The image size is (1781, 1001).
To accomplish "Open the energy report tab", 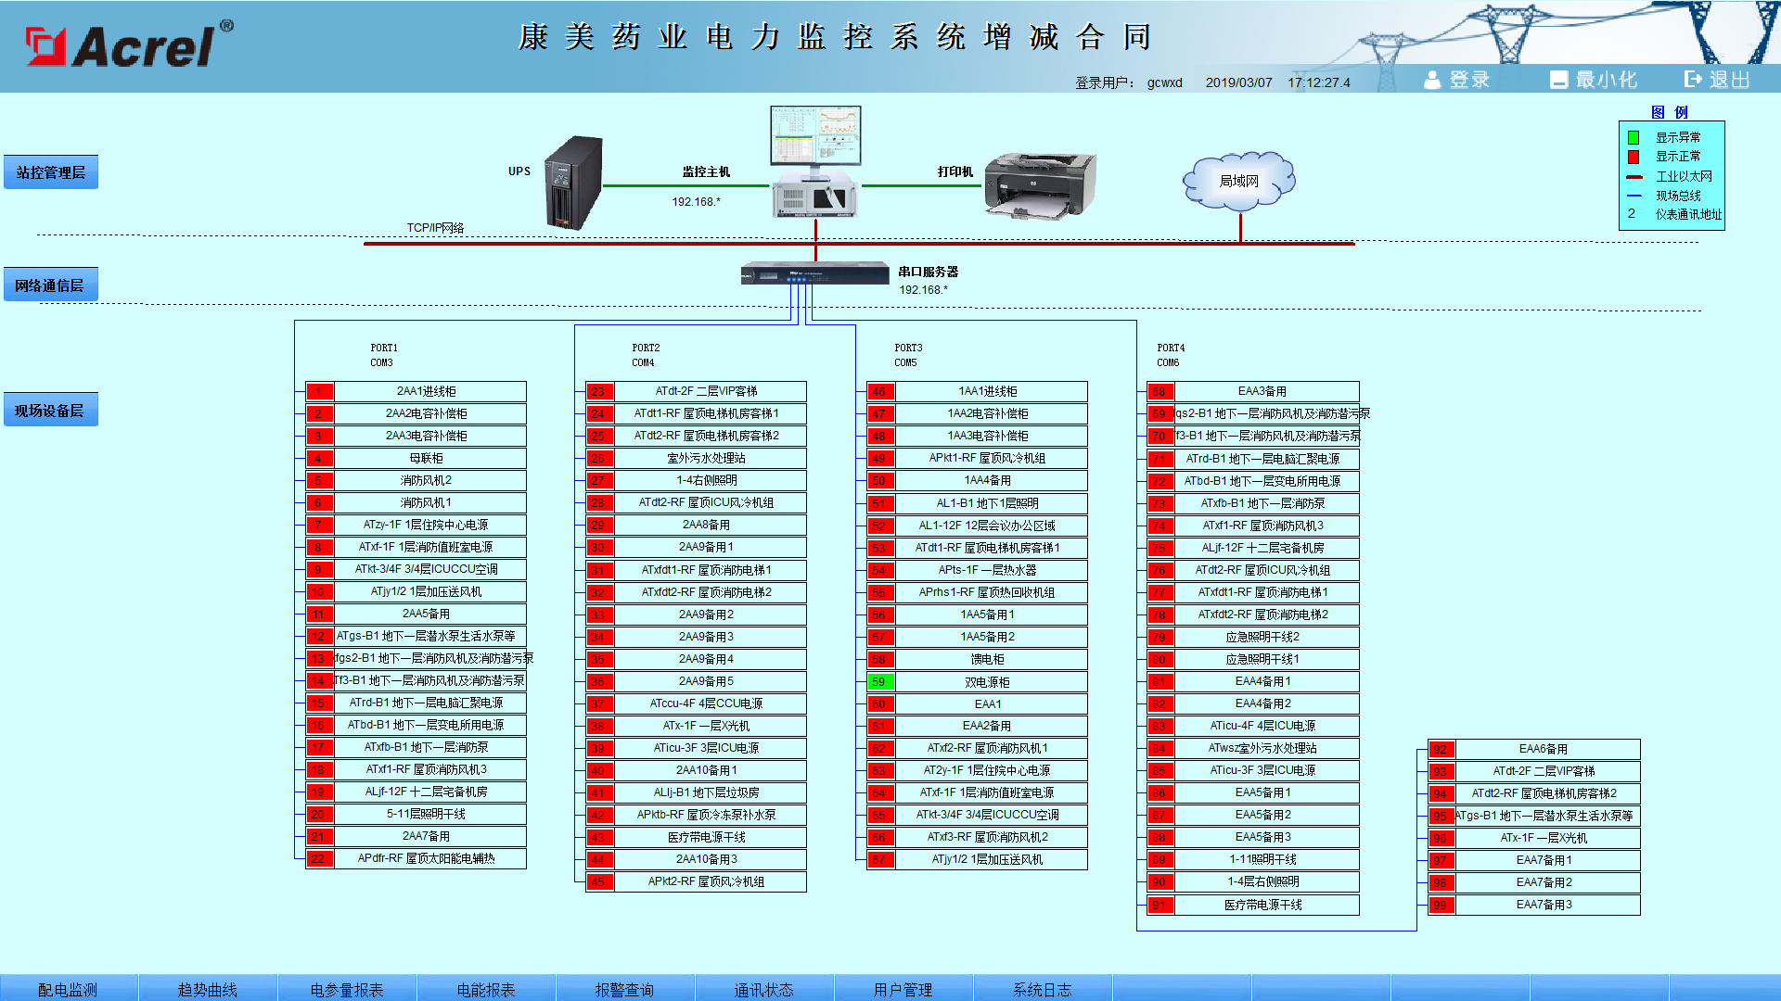I will (486, 989).
